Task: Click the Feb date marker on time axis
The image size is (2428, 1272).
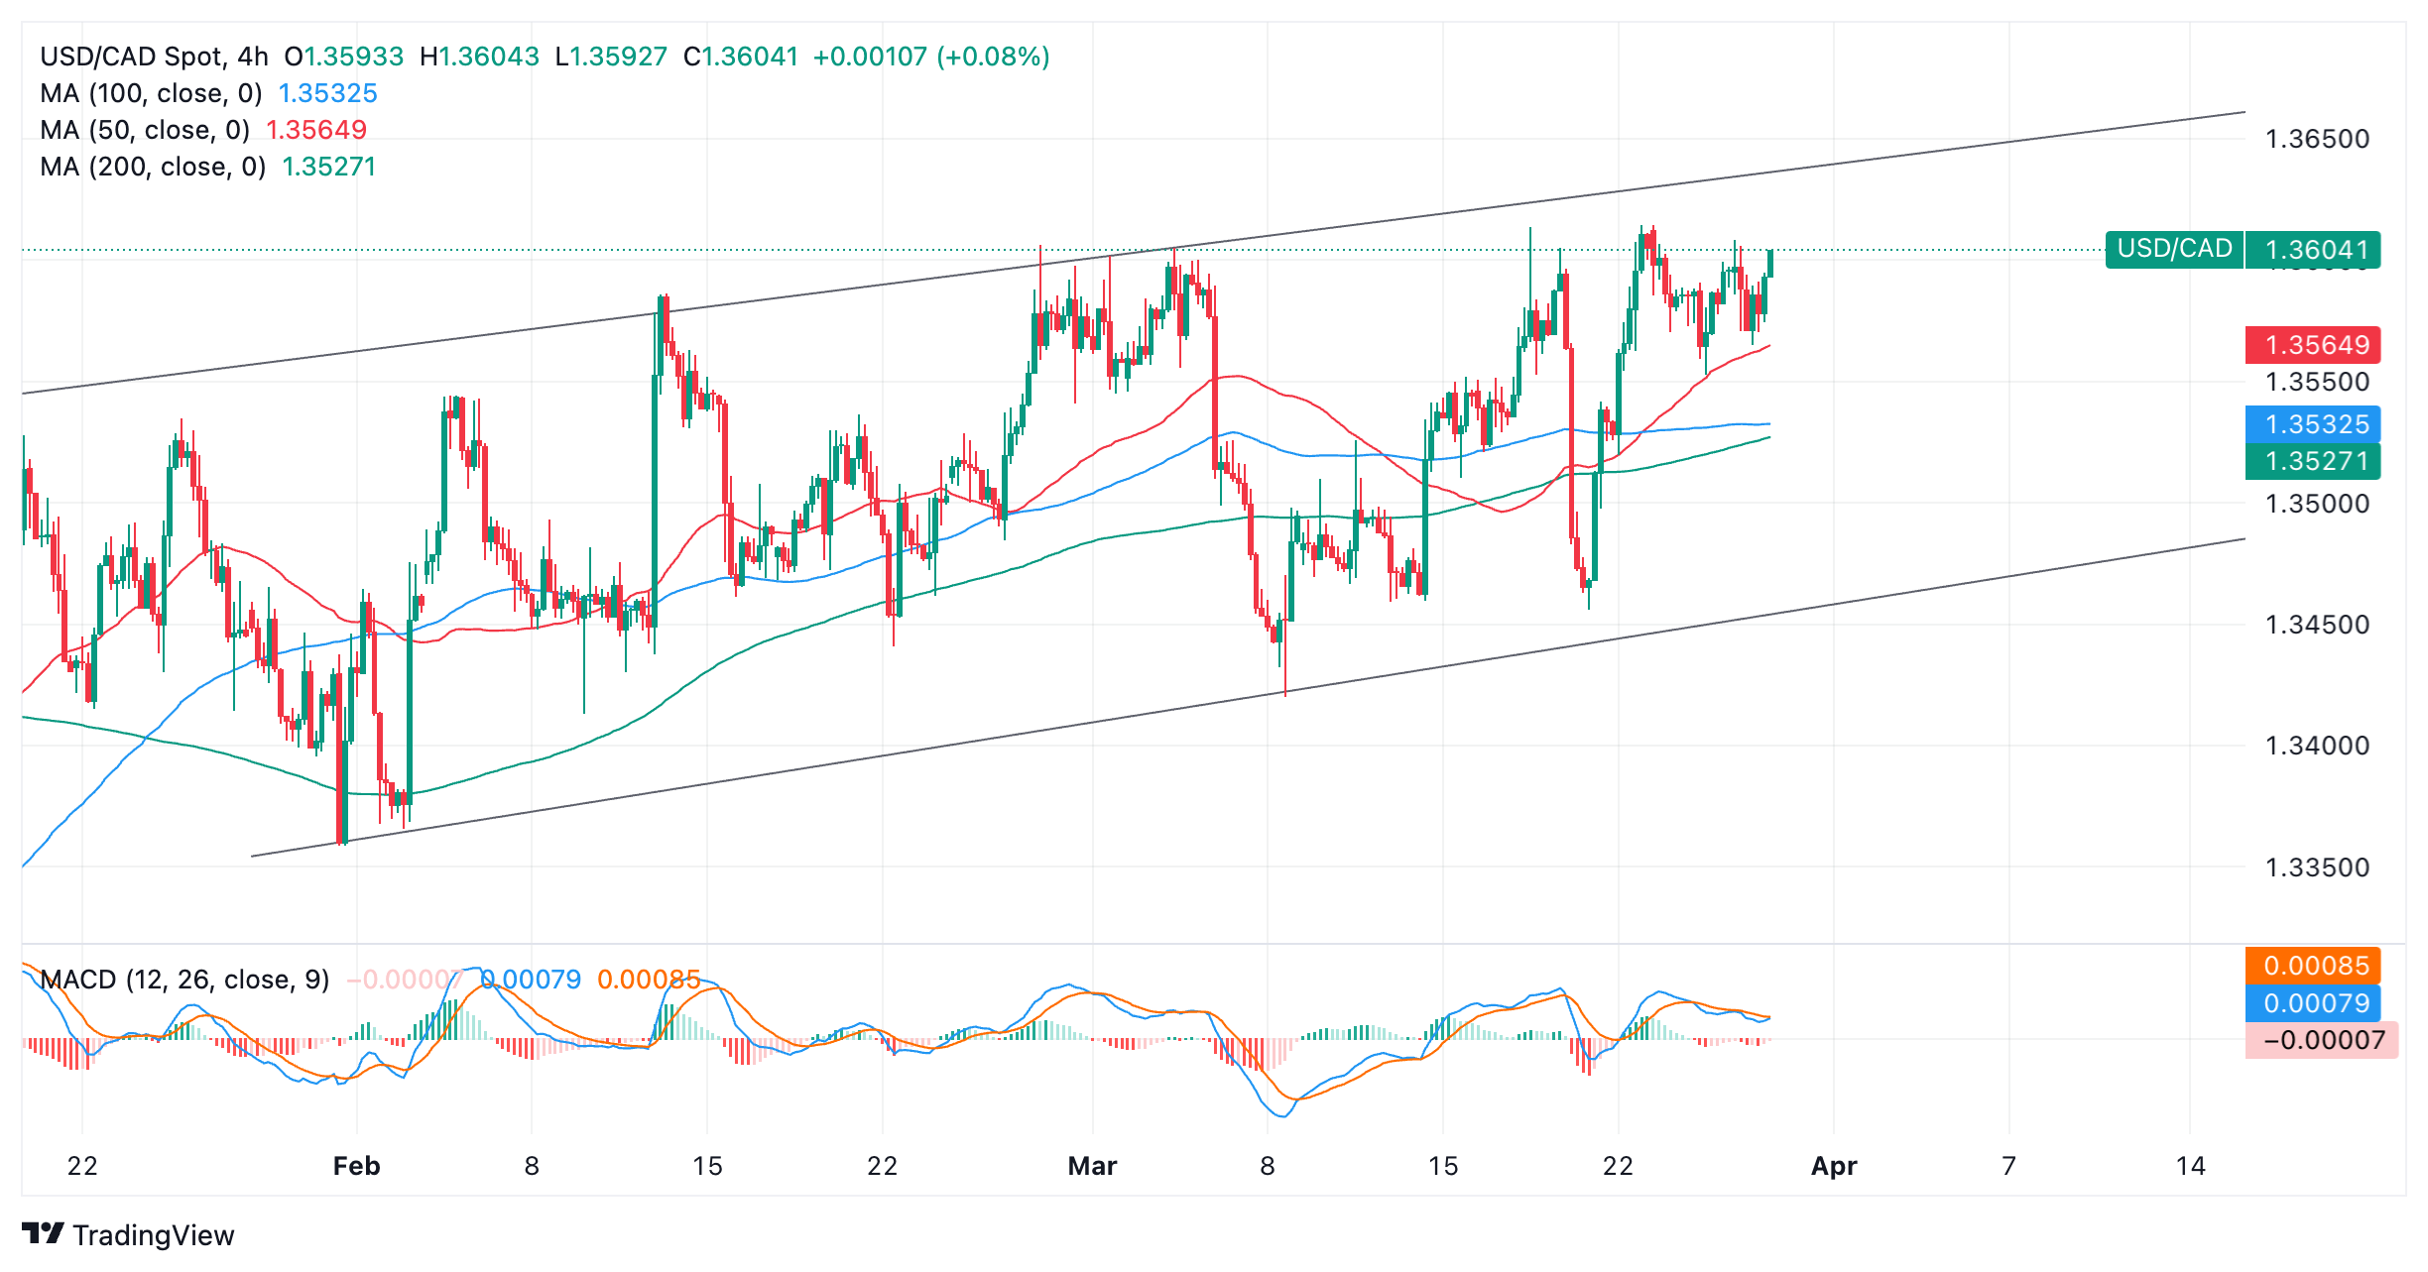Action: (356, 1166)
